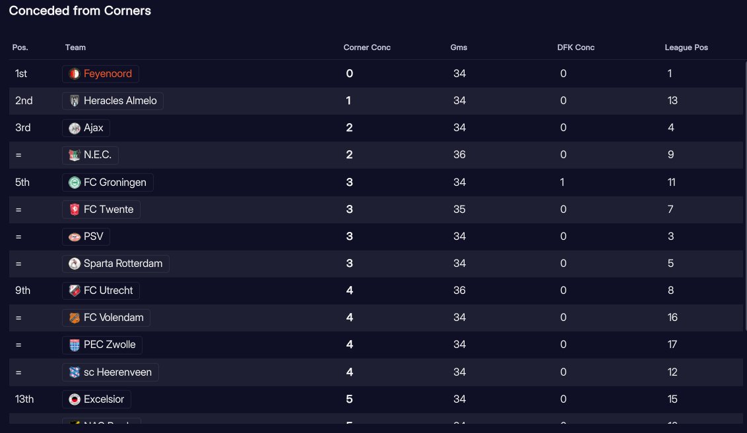Open the sc Heerenveen team link

point(117,372)
